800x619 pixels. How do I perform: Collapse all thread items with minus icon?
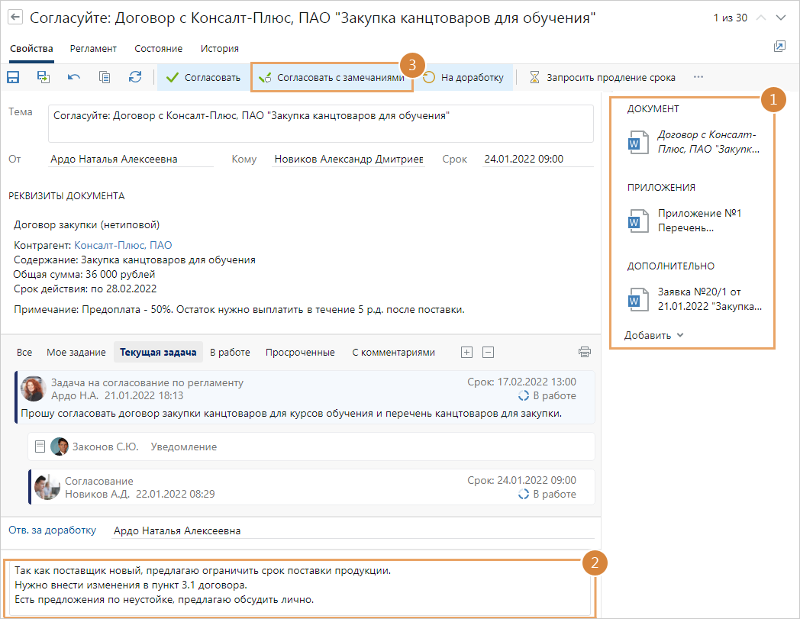[489, 352]
